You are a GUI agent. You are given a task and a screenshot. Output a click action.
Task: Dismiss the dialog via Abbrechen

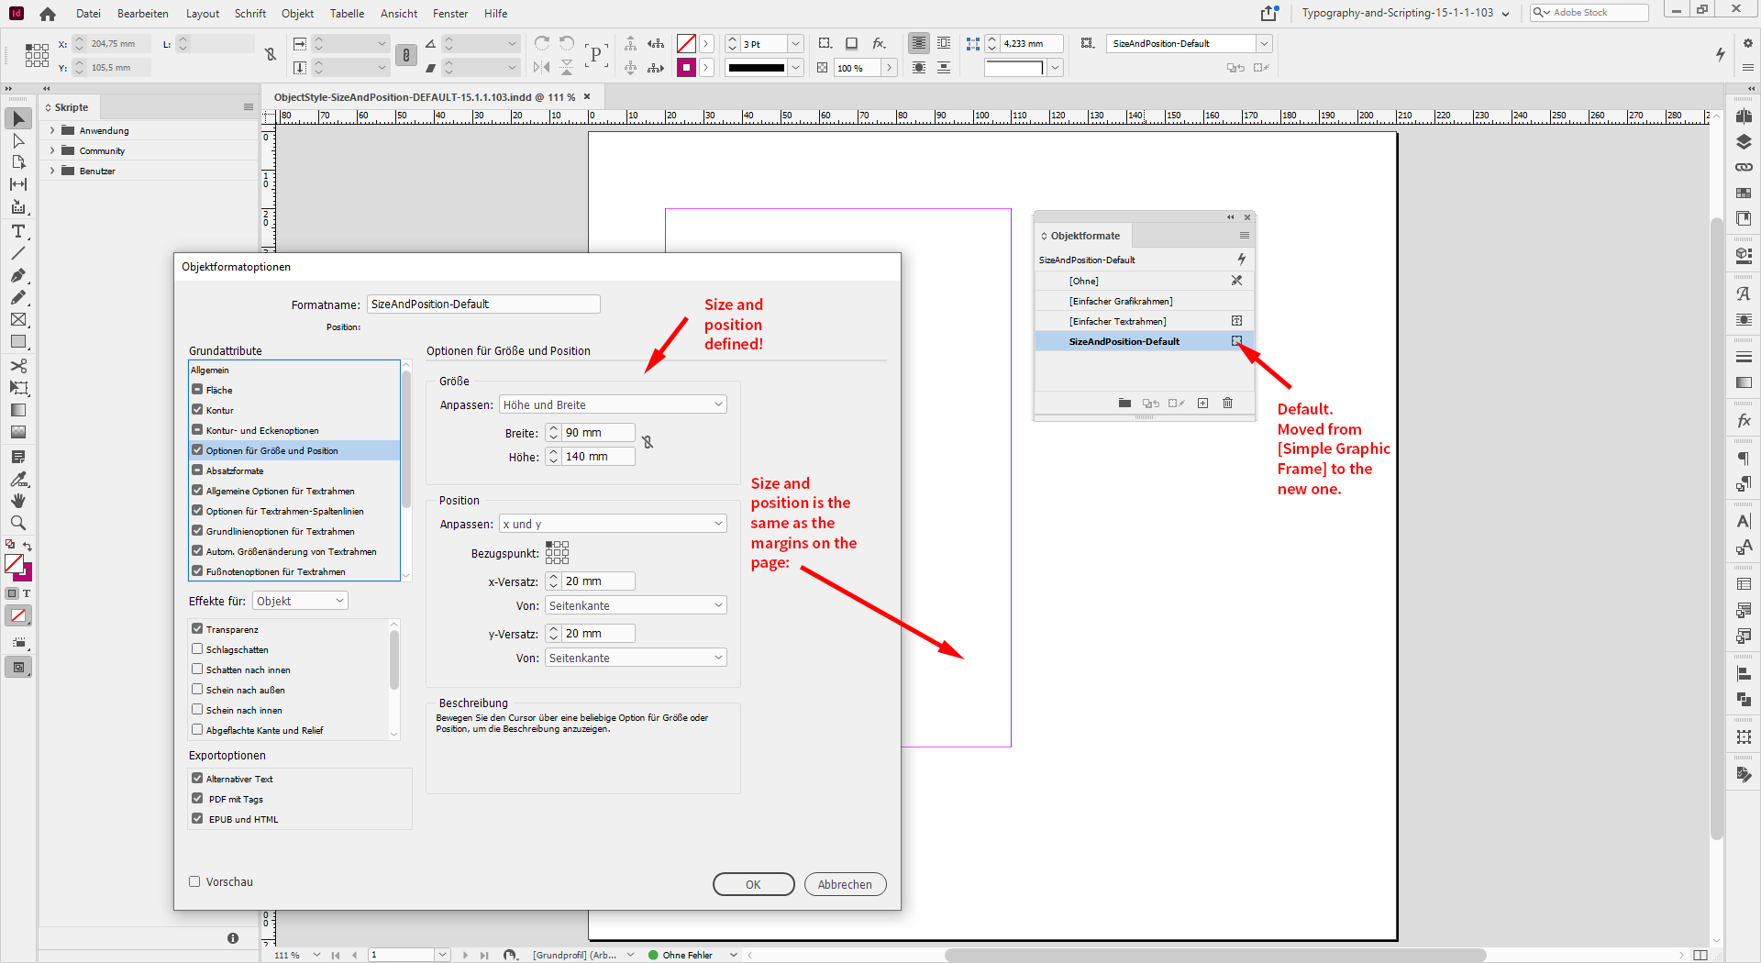[845, 883]
